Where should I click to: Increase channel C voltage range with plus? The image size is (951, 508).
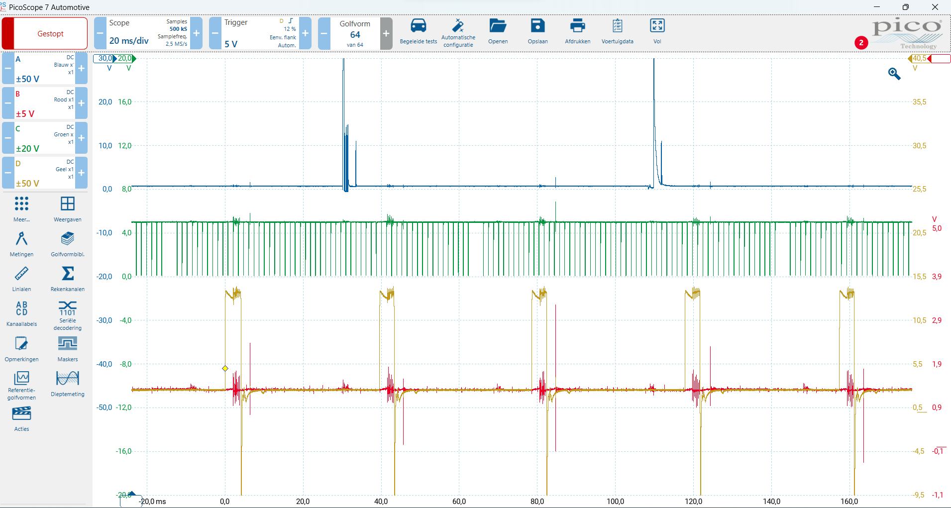pyautogui.click(x=82, y=138)
